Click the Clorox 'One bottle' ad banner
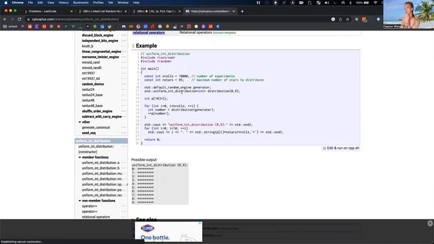 pos(169,232)
